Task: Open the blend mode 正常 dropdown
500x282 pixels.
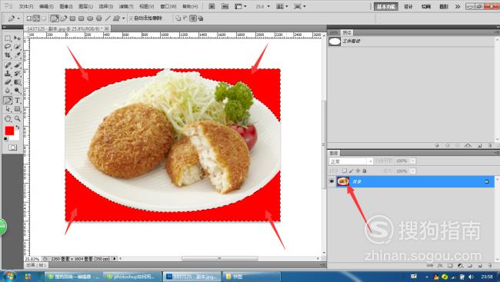Action: click(351, 161)
